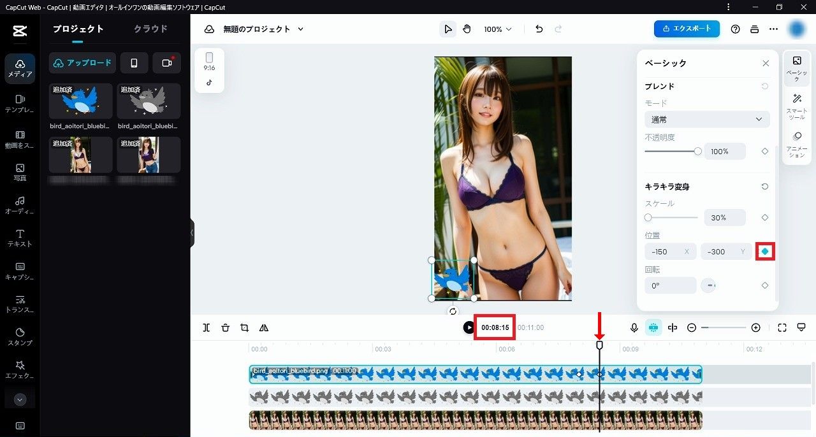Play the video preview

point(469,327)
